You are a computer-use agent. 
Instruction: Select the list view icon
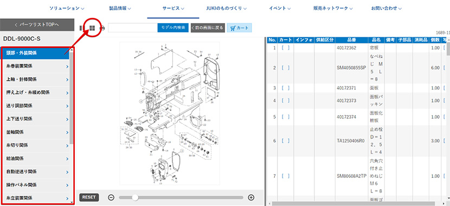(x=81, y=28)
